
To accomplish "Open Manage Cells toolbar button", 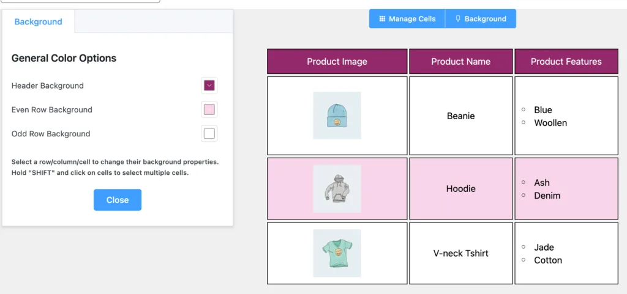I will click(x=407, y=19).
